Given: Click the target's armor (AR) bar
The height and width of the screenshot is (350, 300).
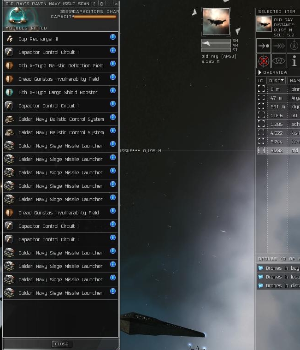Looking at the screenshot, I should [216, 45].
